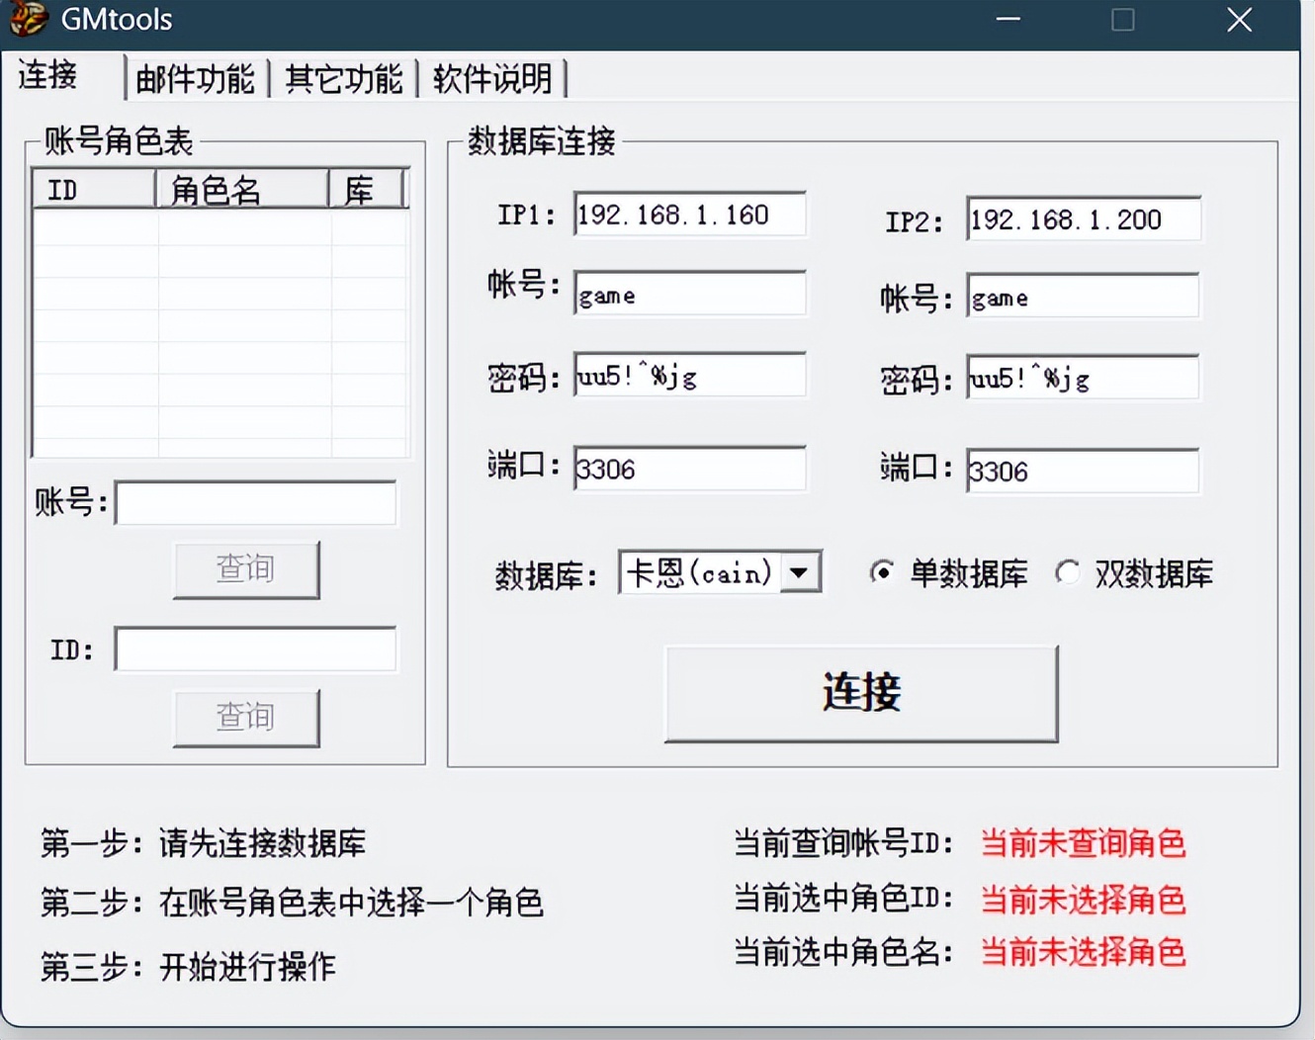Viewport: 1315px width, 1040px height.
Task: Click the empty 账号 query input field
Action: tap(255, 502)
